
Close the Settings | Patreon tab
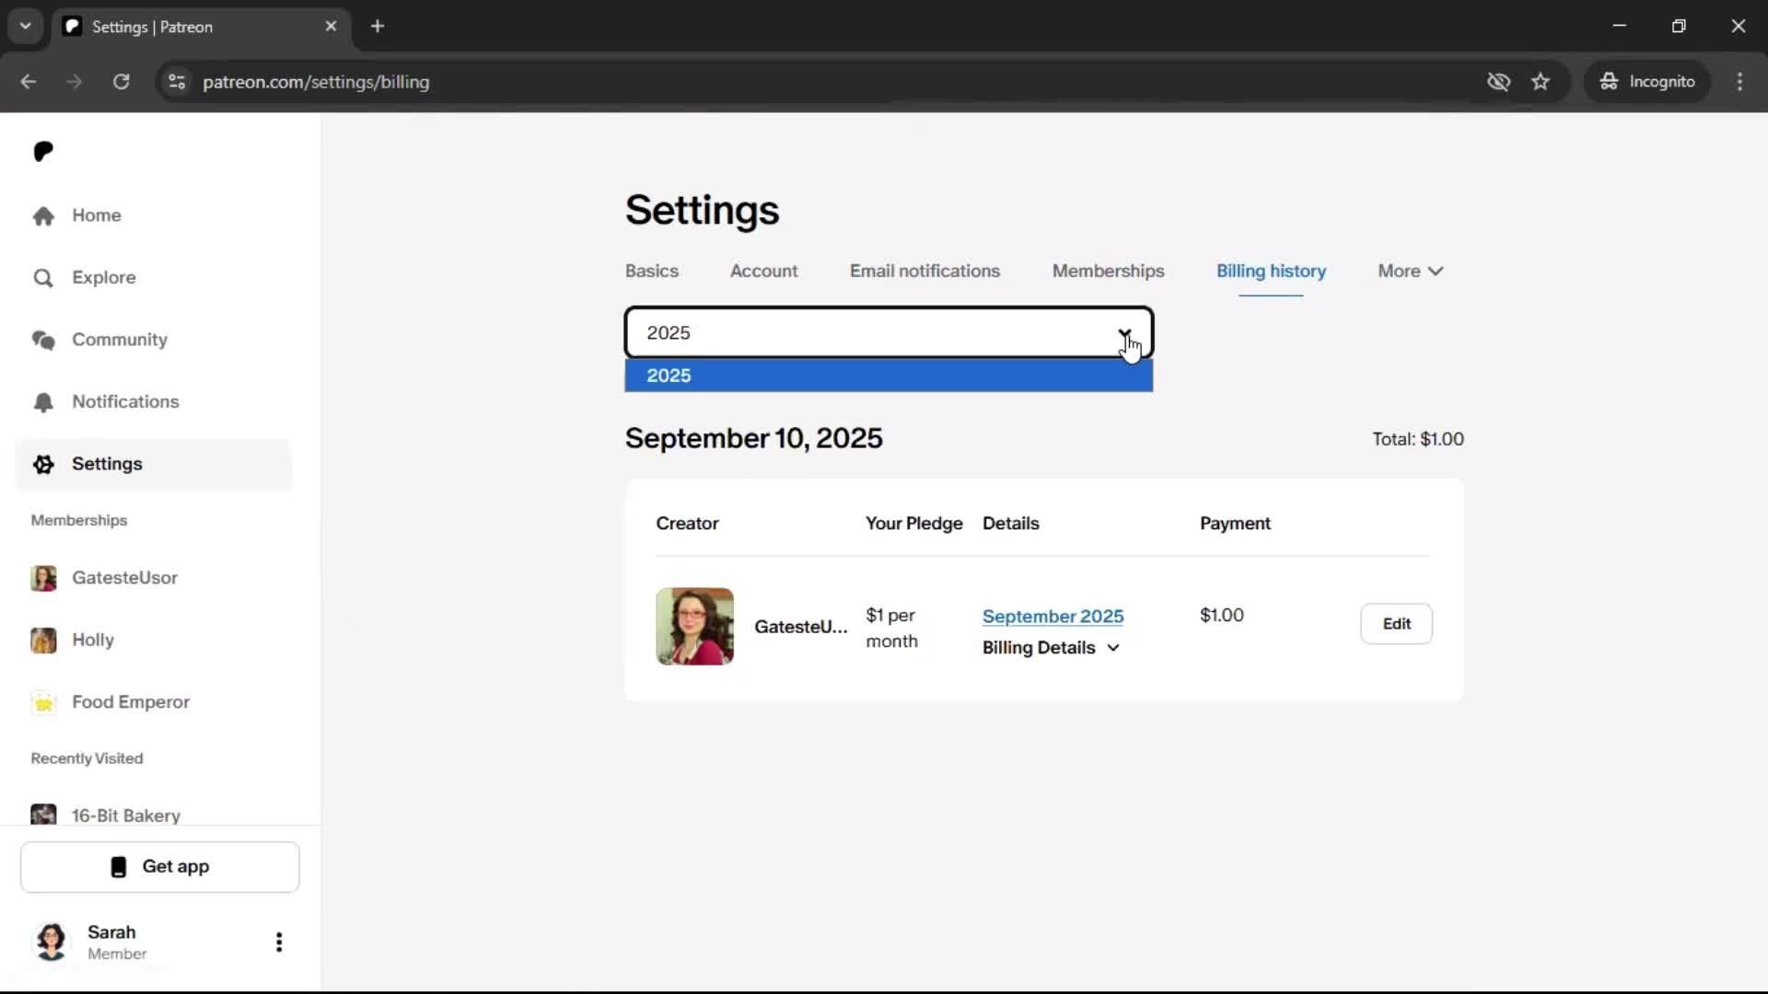coord(331,27)
